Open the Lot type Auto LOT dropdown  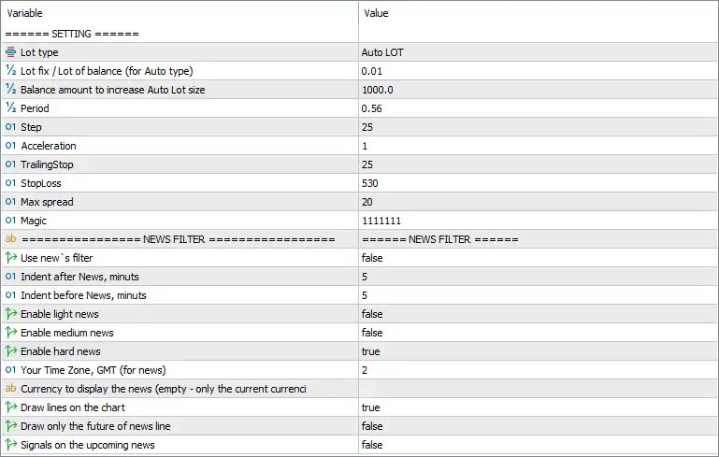(x=538, y=52)
